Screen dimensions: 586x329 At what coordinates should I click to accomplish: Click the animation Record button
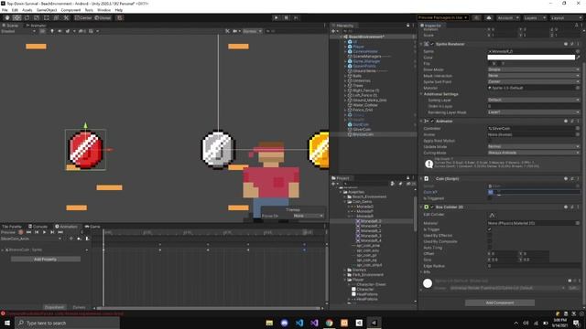point(21,232)
